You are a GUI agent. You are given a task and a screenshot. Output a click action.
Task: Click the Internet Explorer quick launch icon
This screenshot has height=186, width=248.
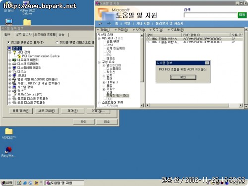click(25, 183)
